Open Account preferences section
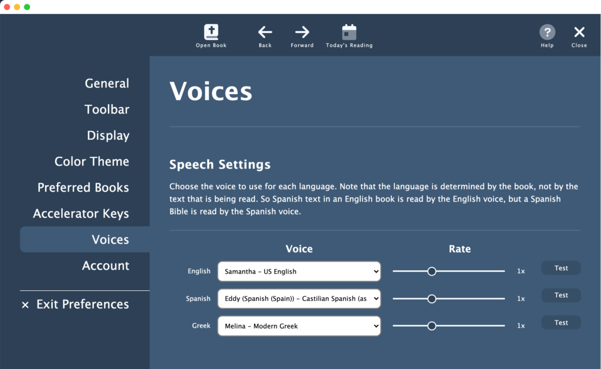601x369 pixels. 106,266
